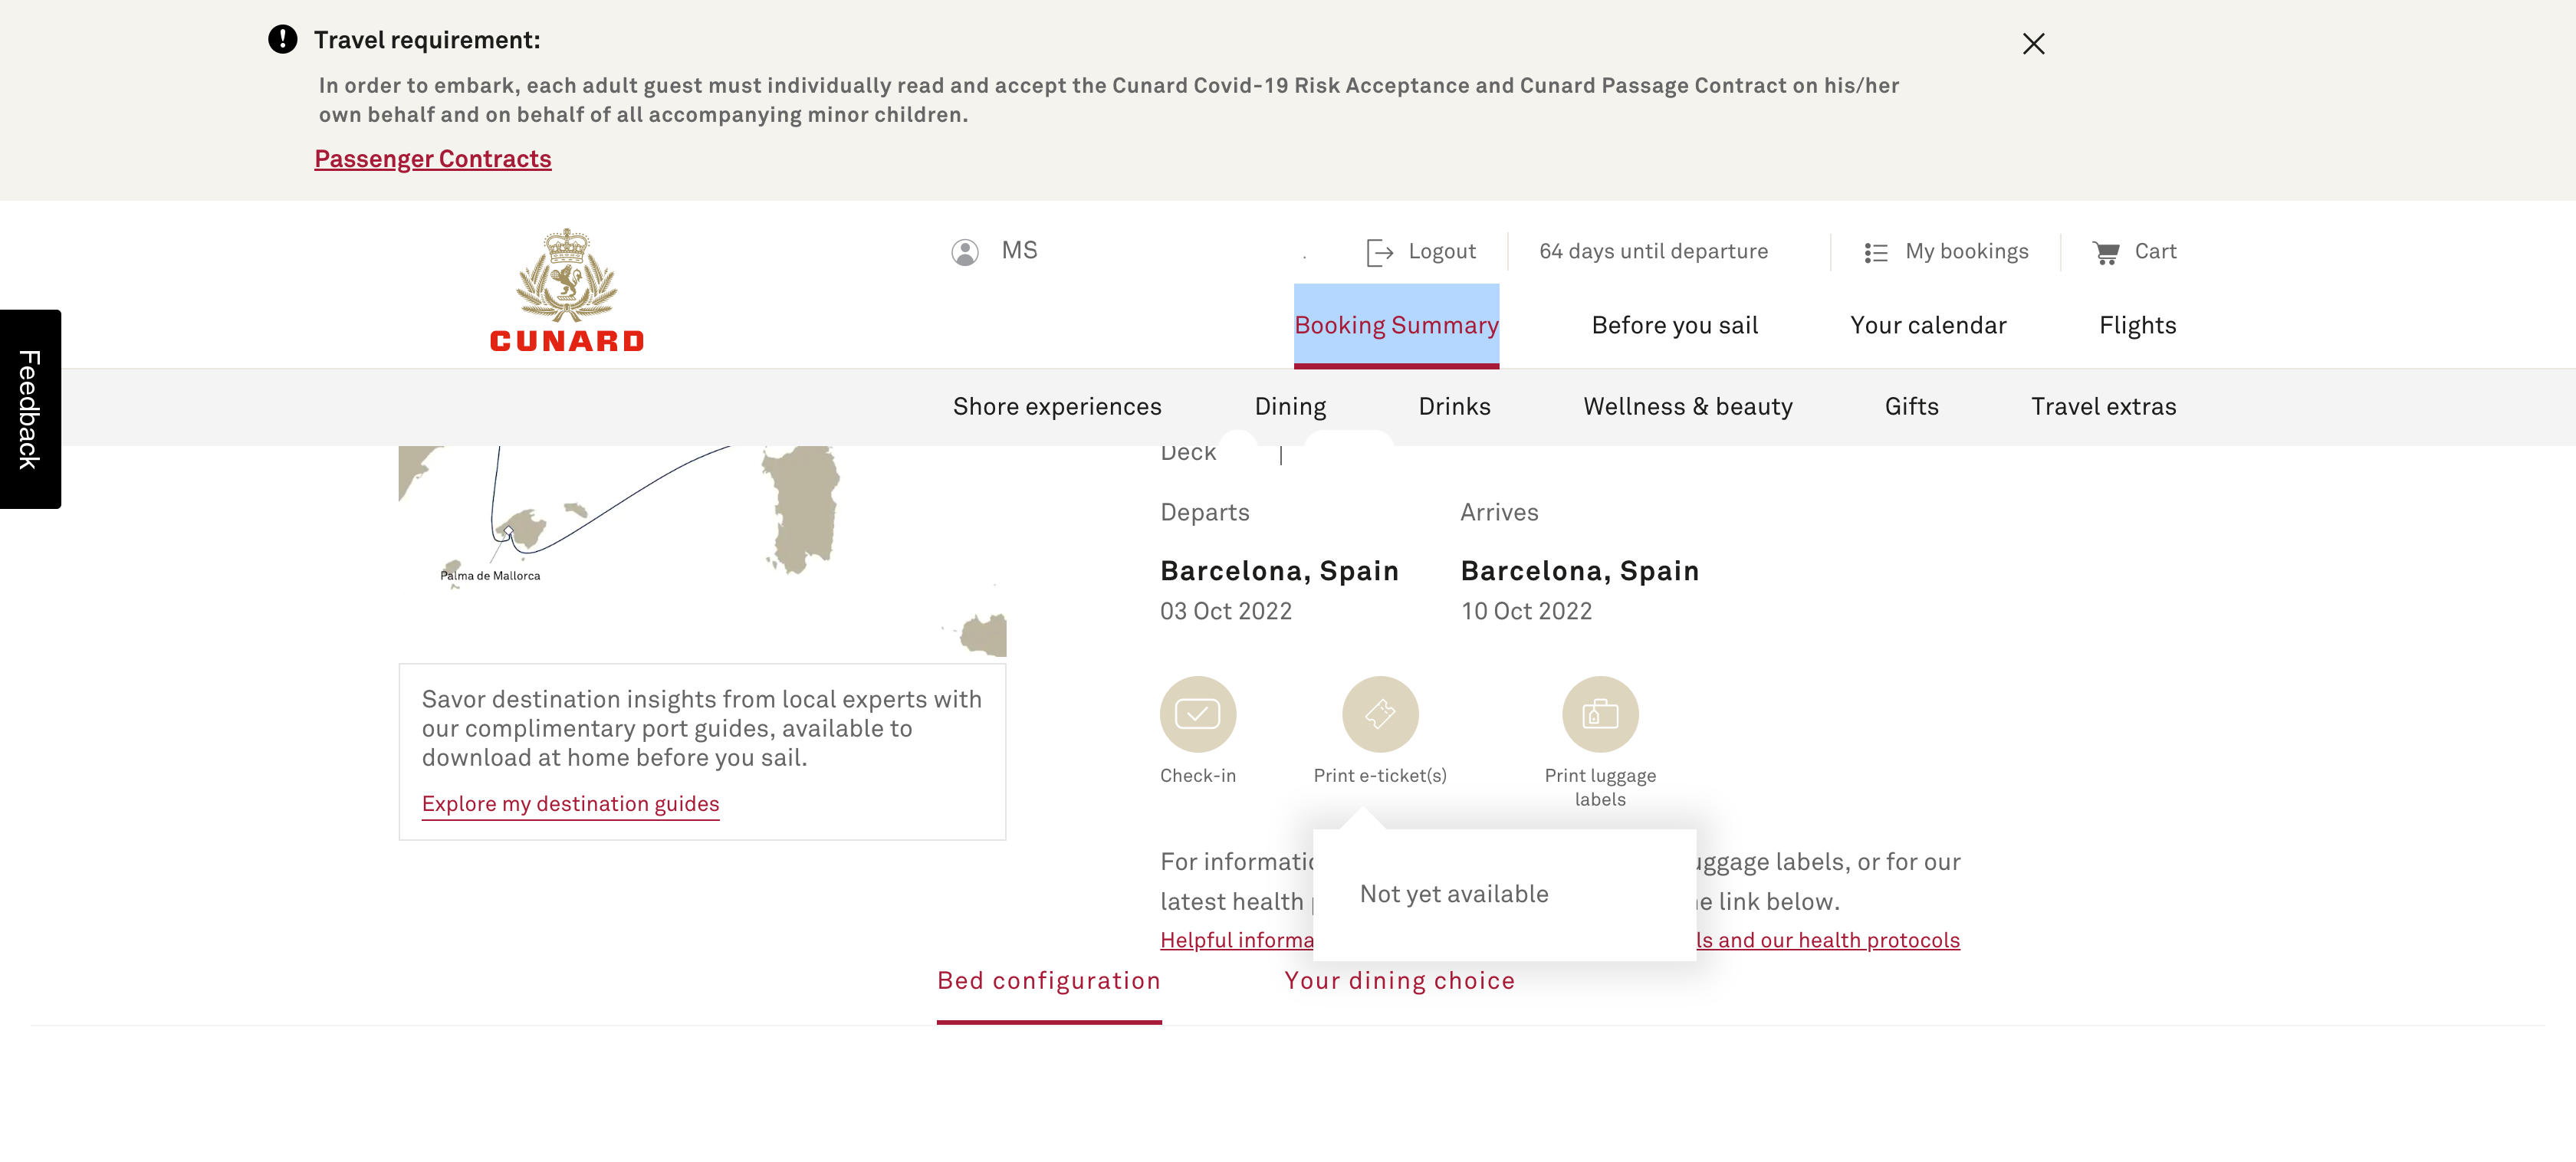Click the Check-in round icon

(x=1197, y=714)
